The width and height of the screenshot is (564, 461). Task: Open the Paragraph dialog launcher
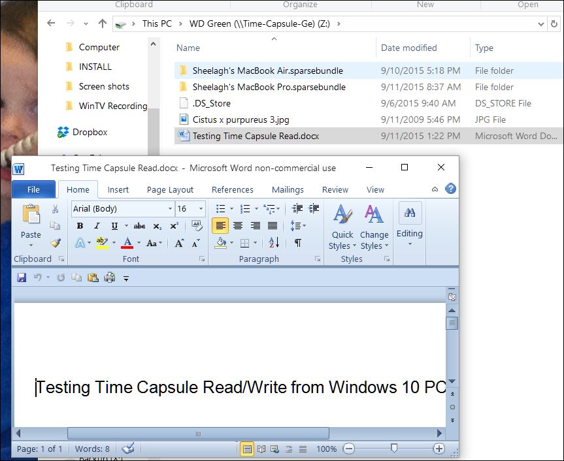[x=317, y=259]
